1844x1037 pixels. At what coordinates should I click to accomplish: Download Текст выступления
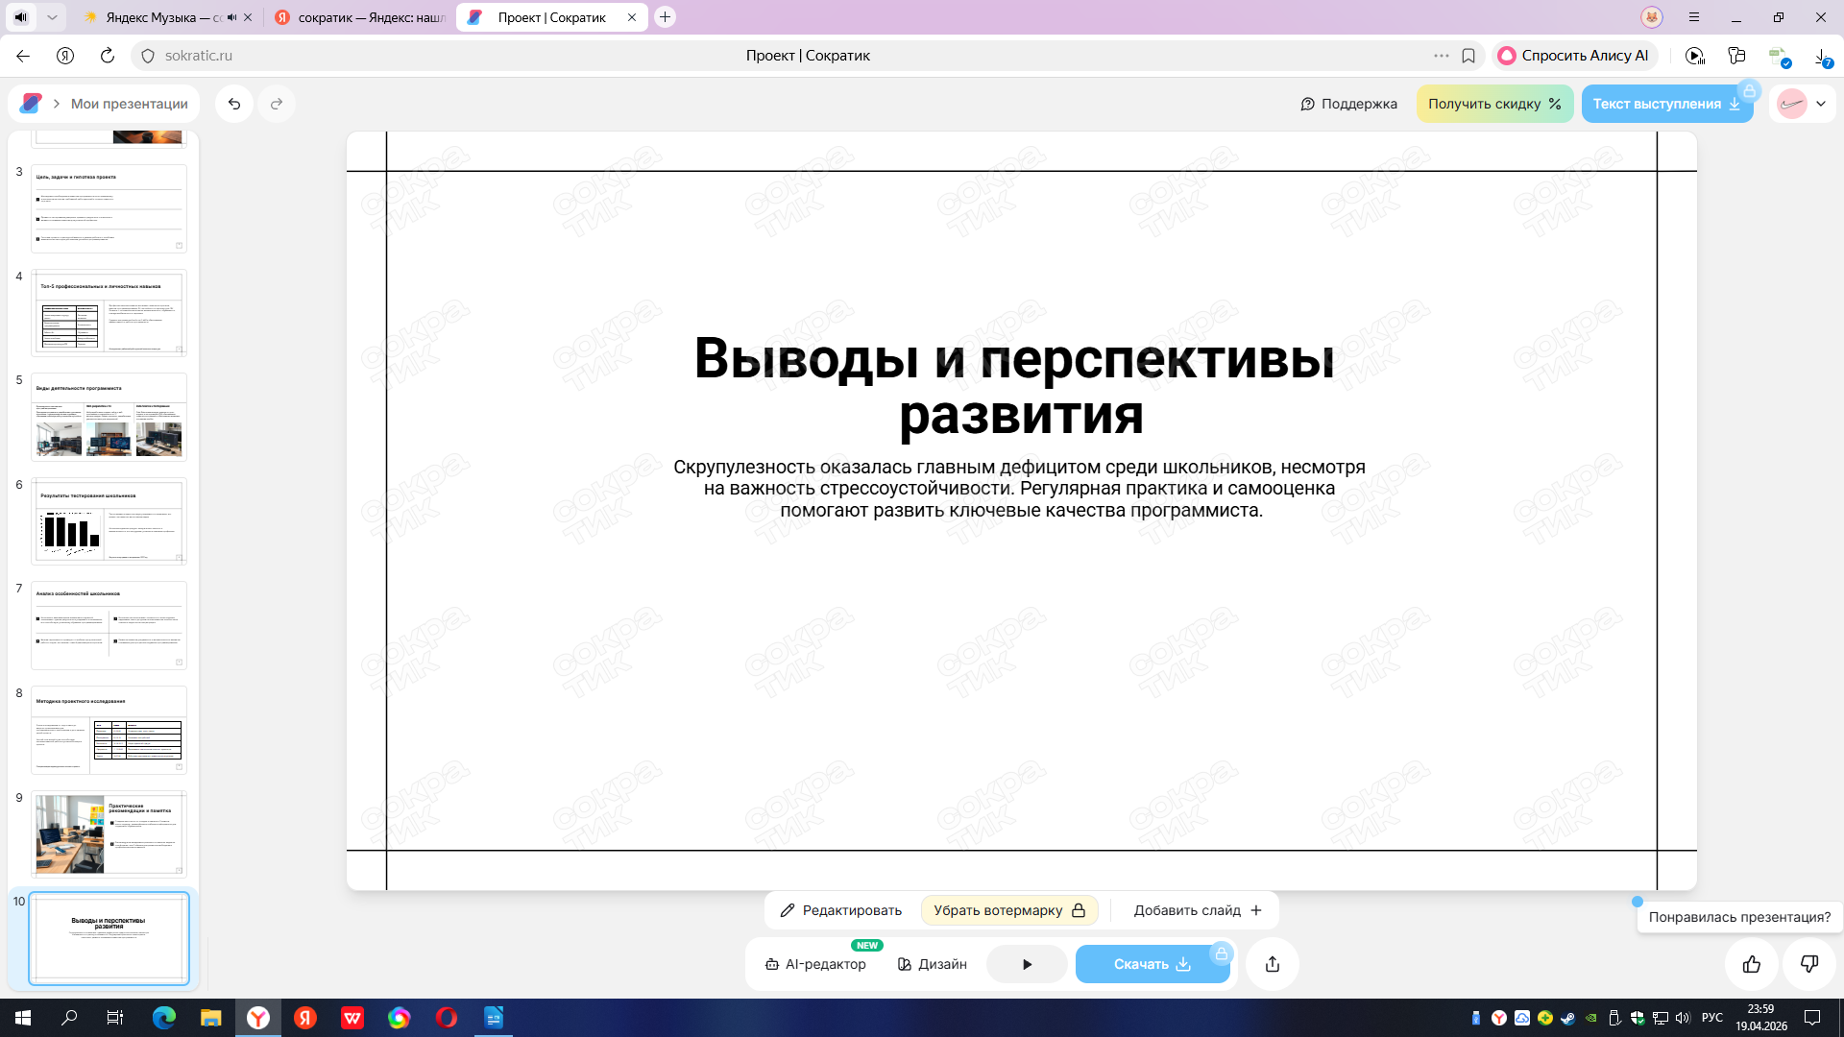pyautogui.click(x=1666, y=104)
